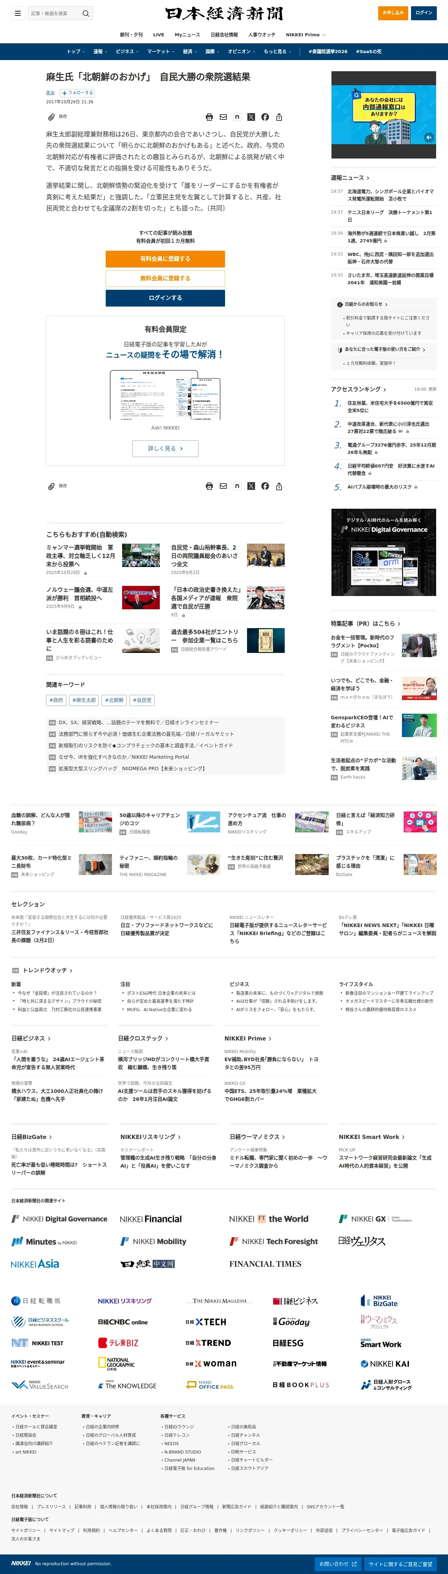Click the email icon beneath the Ask! NIKKEI box
This screenshot has width=448, height=1574.
click(x=223, y=486)
